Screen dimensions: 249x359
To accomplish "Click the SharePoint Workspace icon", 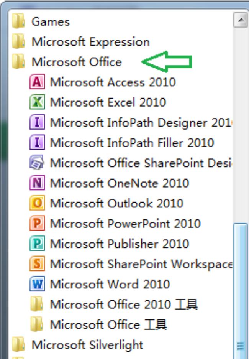I will pyautogui.click(x=37, y=264).
